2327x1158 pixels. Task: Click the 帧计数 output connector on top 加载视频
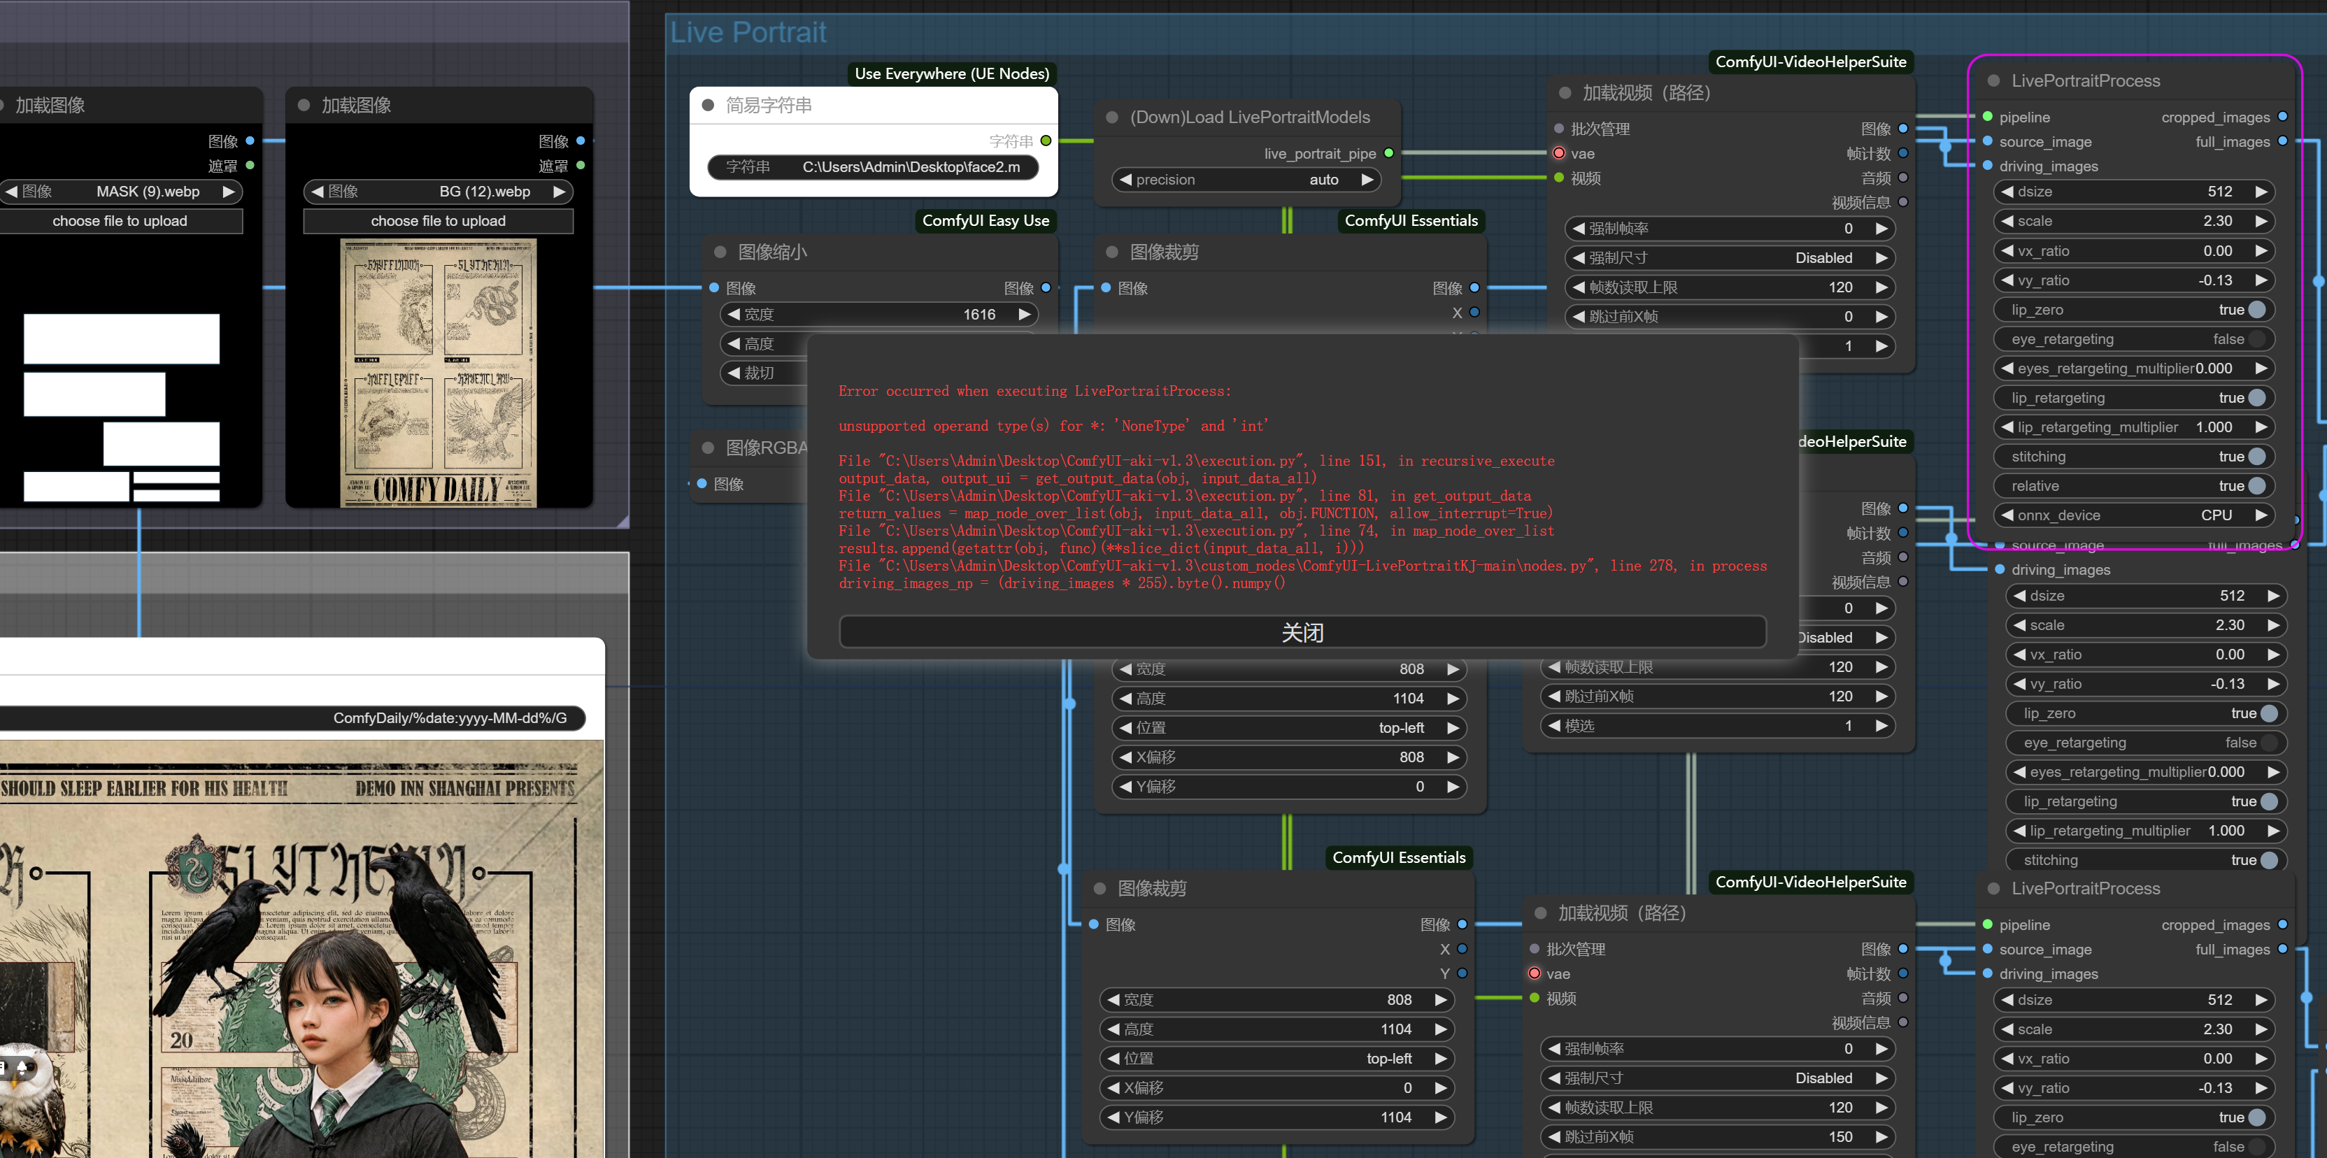tap(1902, 154)
